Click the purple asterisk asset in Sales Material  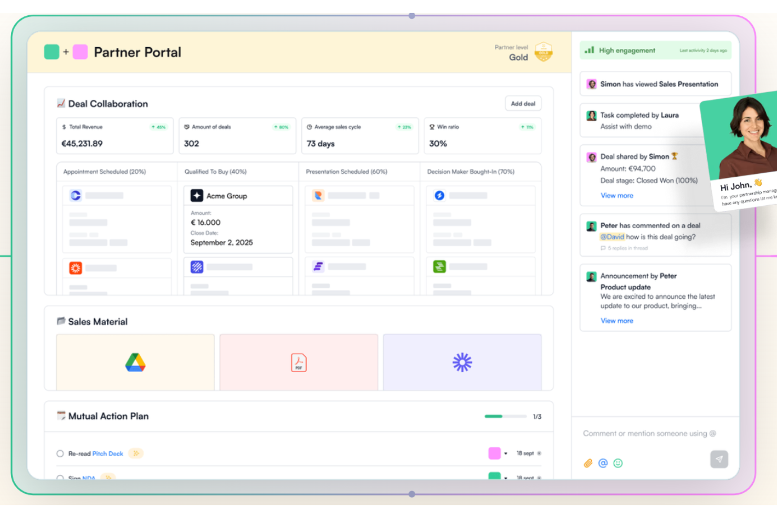point(462,362)
